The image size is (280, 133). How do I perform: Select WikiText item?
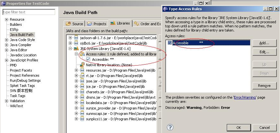point(17,106)
